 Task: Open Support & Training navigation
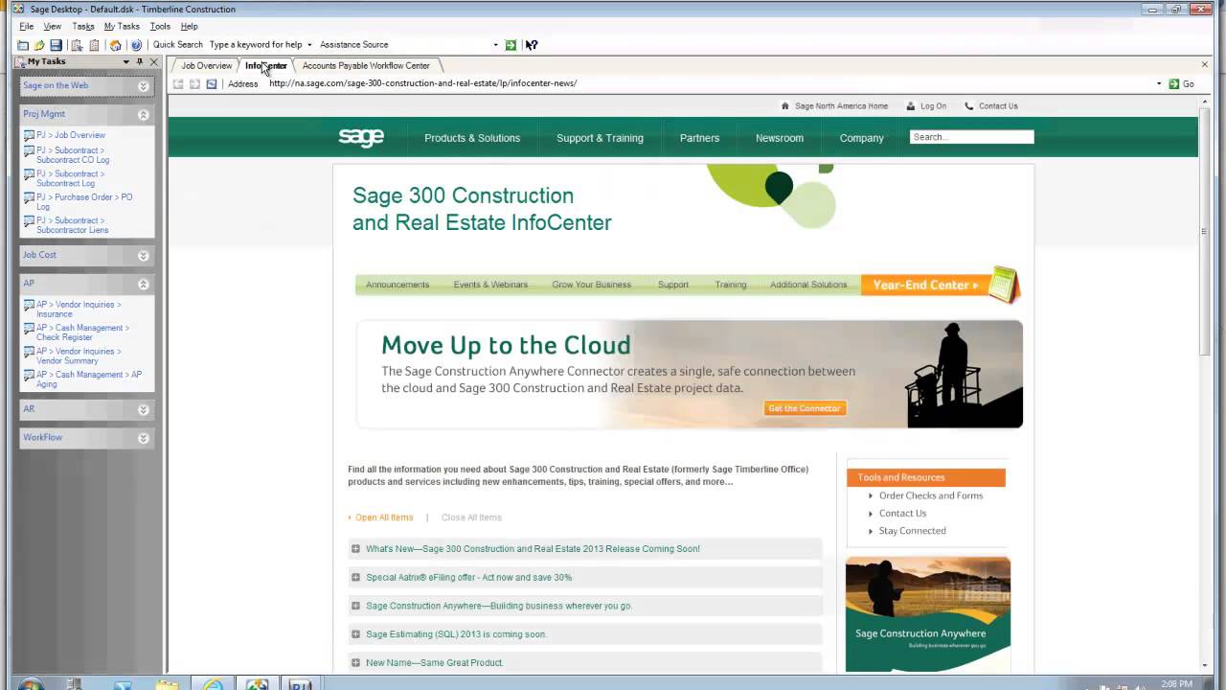pos(600,138)
